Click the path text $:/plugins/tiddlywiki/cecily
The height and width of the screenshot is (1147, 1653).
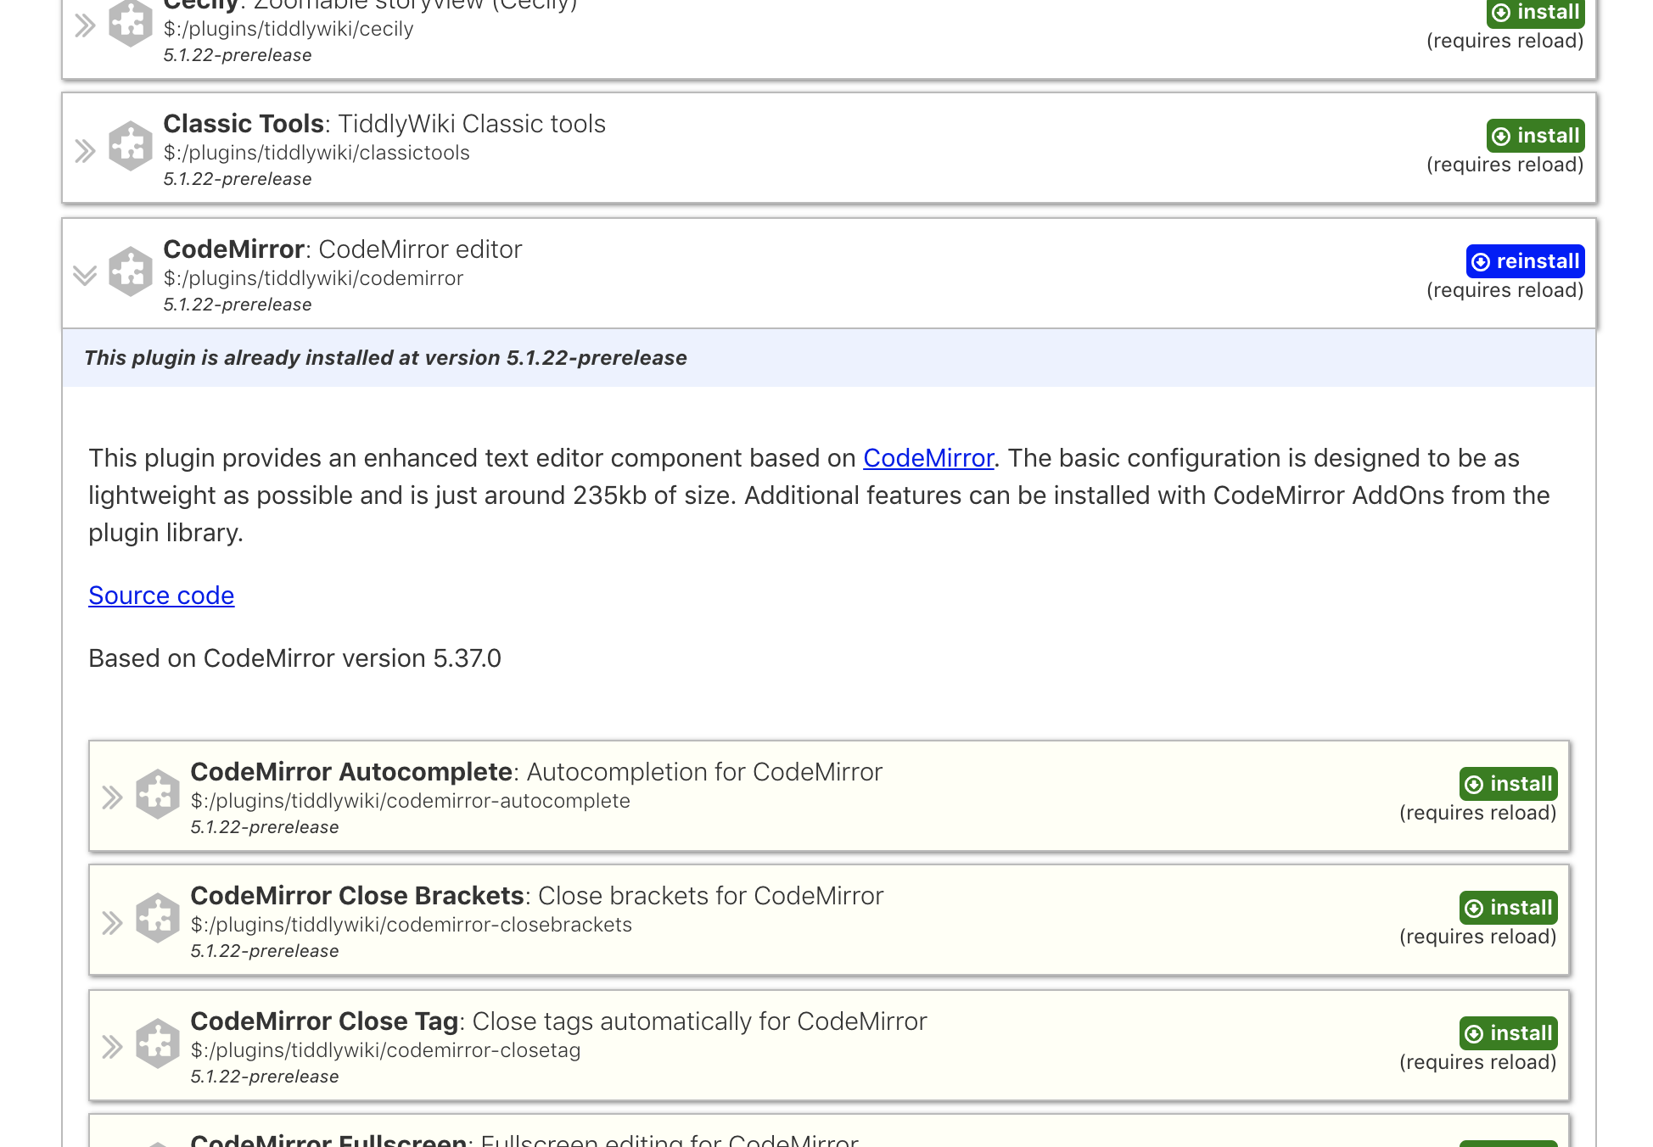click(289, 29)
